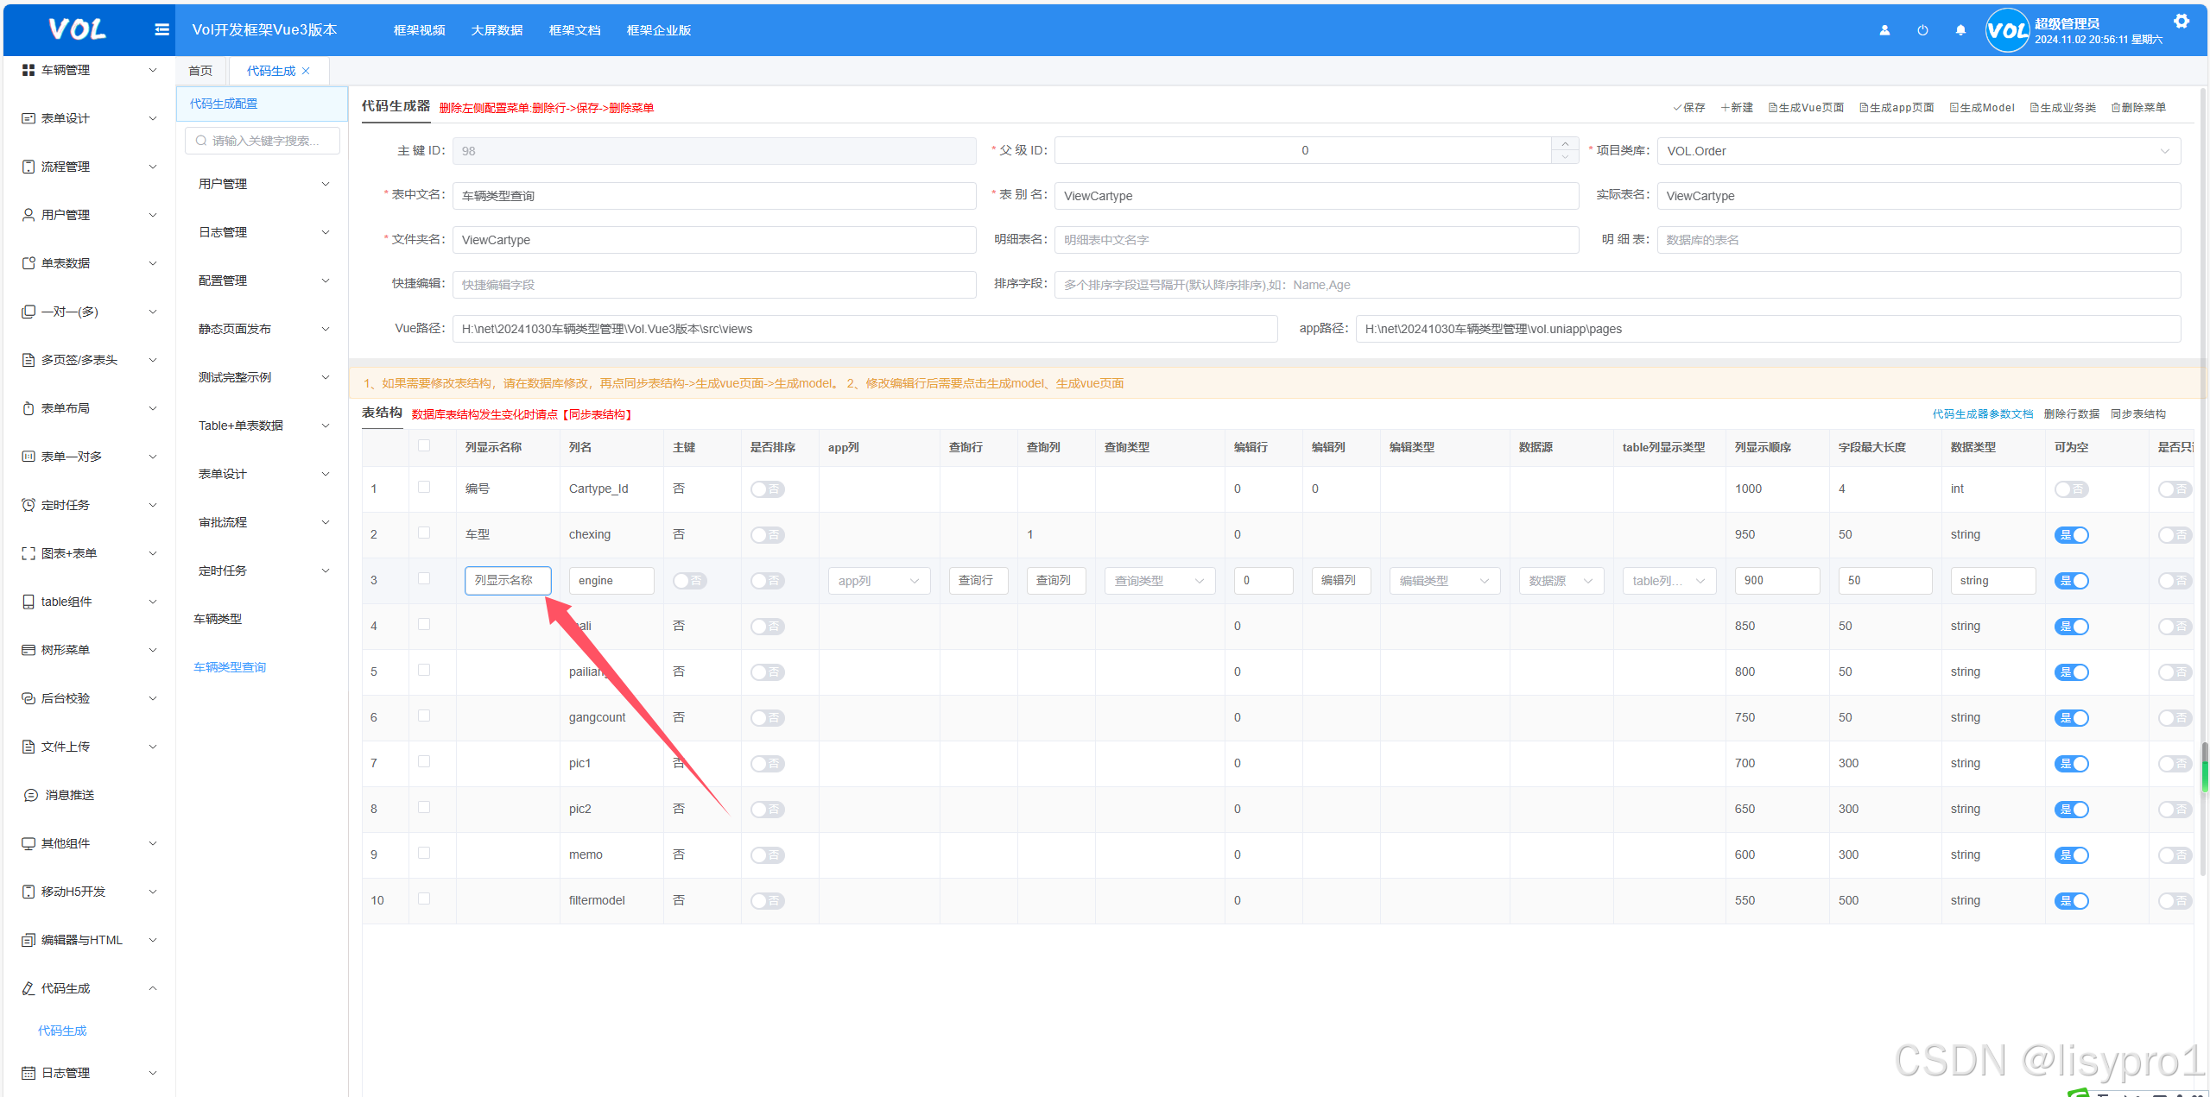Close the 代码生成 tab with X
Image resolution: width=2210 pixels, height=1097 pixels.
(x=306, y=71)
